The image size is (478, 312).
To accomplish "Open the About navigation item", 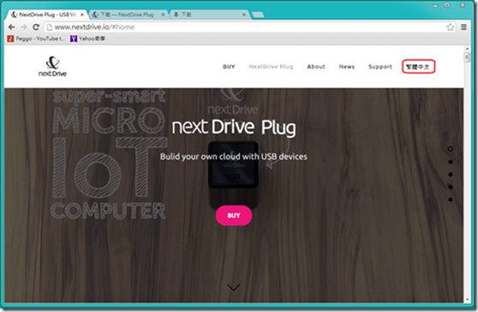I will tap(316, 67).
